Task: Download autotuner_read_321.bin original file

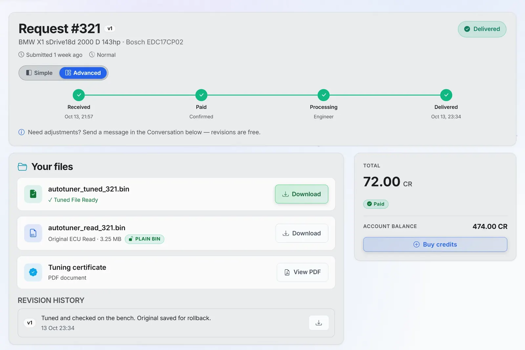Action: [x=302, y=233]
